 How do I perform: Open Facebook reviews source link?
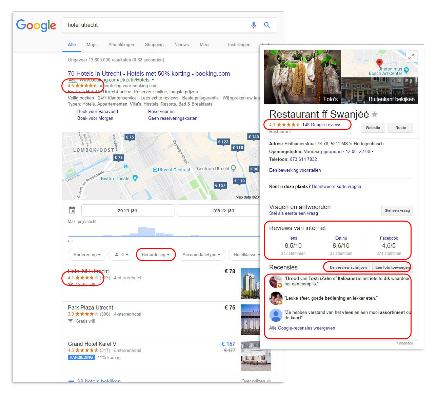[x=389, y=238]
